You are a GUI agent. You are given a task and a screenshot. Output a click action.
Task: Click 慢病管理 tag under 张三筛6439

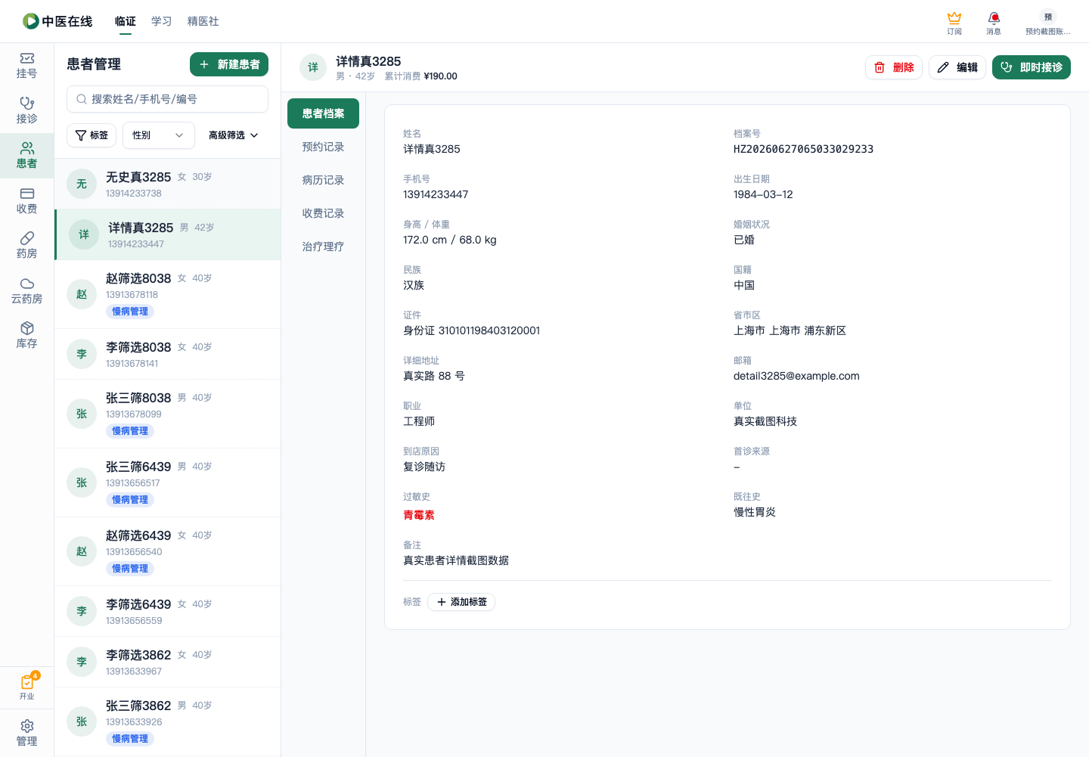(130, 500)
